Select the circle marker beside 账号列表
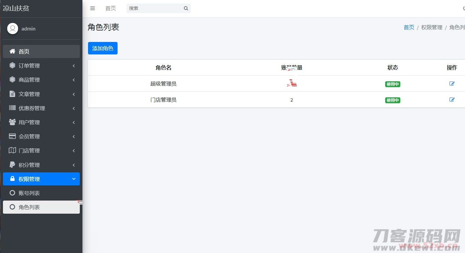The image size is (465, 253). (12, 193)
